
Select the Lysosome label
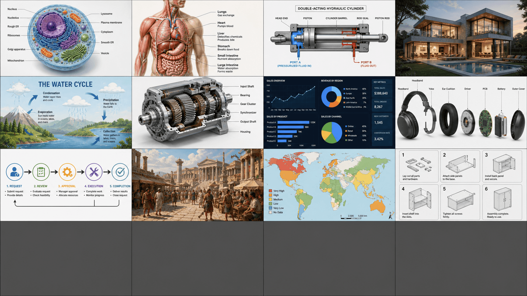107,14
